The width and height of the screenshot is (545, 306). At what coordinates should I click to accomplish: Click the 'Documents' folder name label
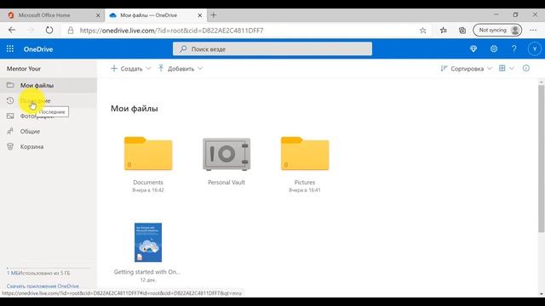tap(148, 182)
